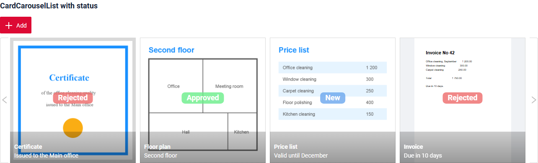
Task: Click the carousel previous arrow
Action: click(x=5, y=100)
